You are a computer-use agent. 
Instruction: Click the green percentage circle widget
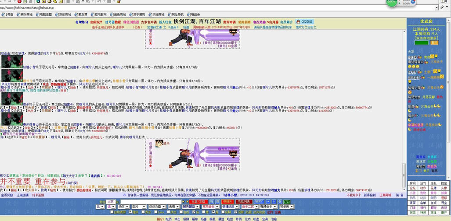click(391, 2)
